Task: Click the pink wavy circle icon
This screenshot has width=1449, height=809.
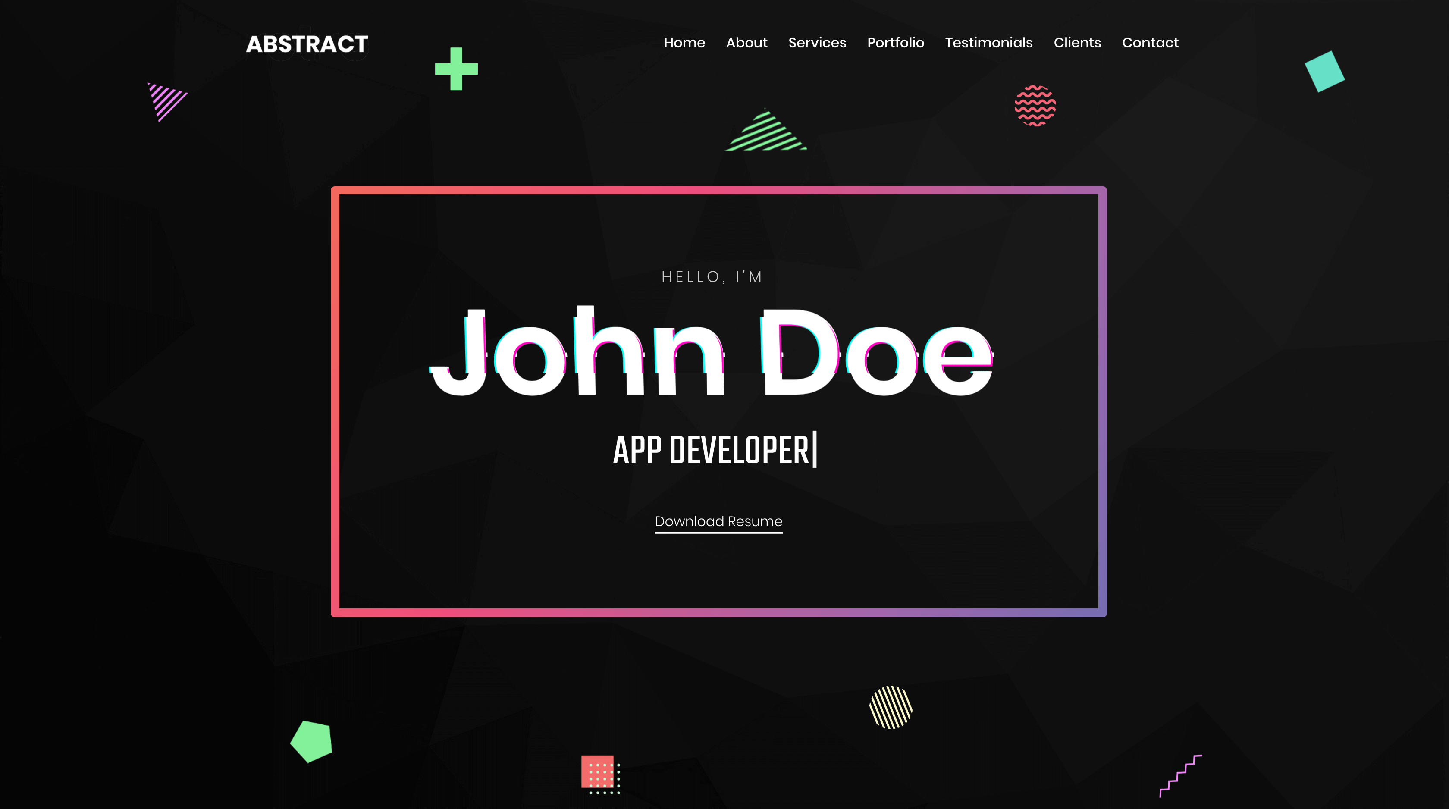Action: click(1034, 103)
